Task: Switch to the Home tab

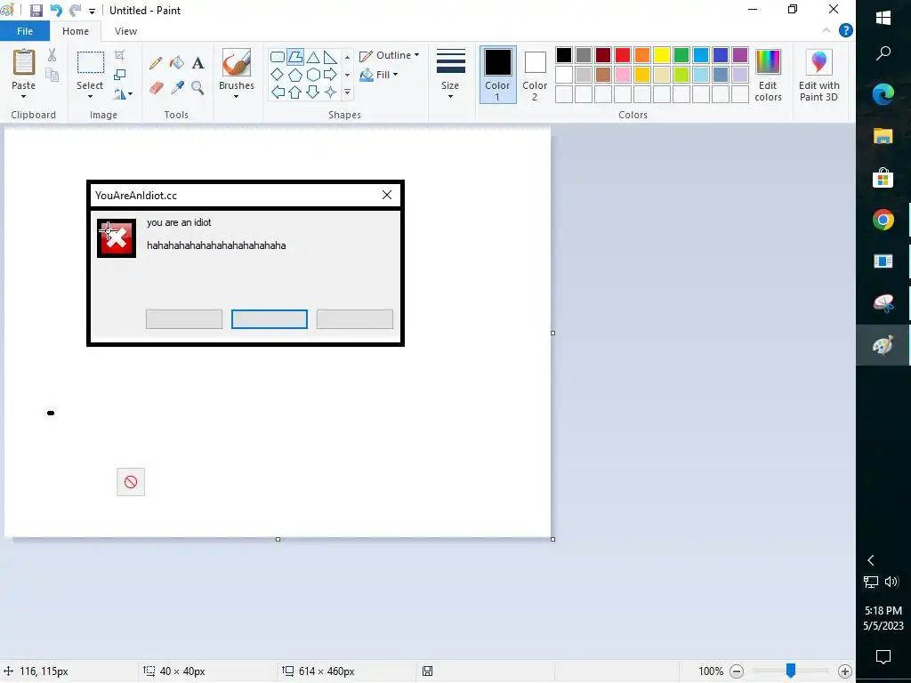Action: pos(76,31)
